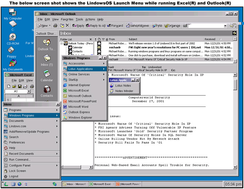Select Run Command in the Launch Menu
244x189 pixels.
click(x=19, y=159)
